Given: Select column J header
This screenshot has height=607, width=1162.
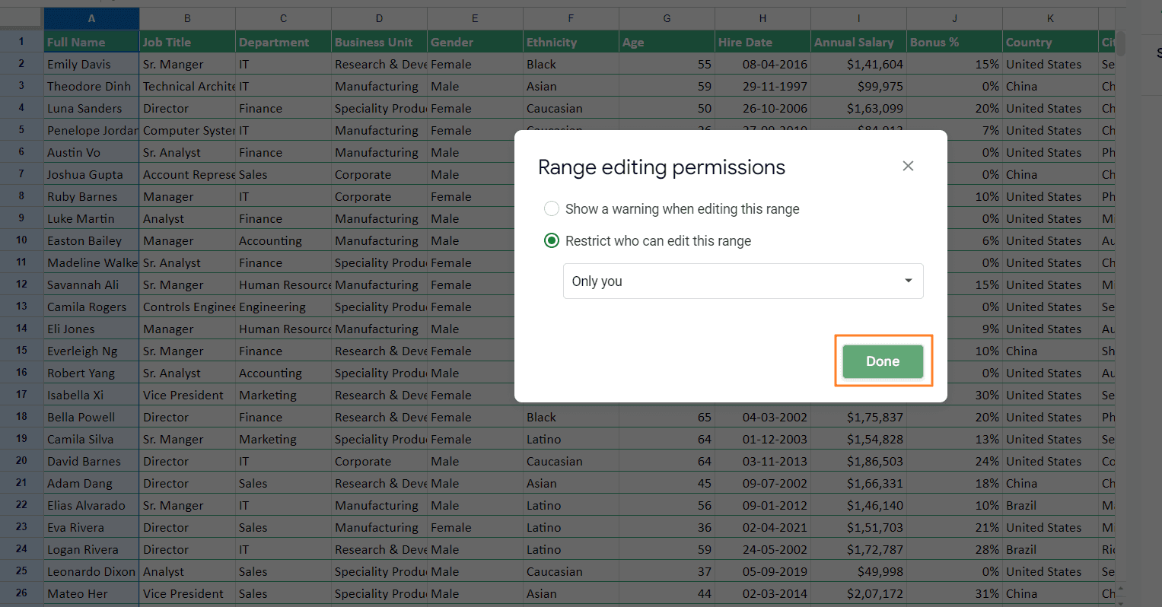Looking at the screenshot, I should (x=954, y=18).
